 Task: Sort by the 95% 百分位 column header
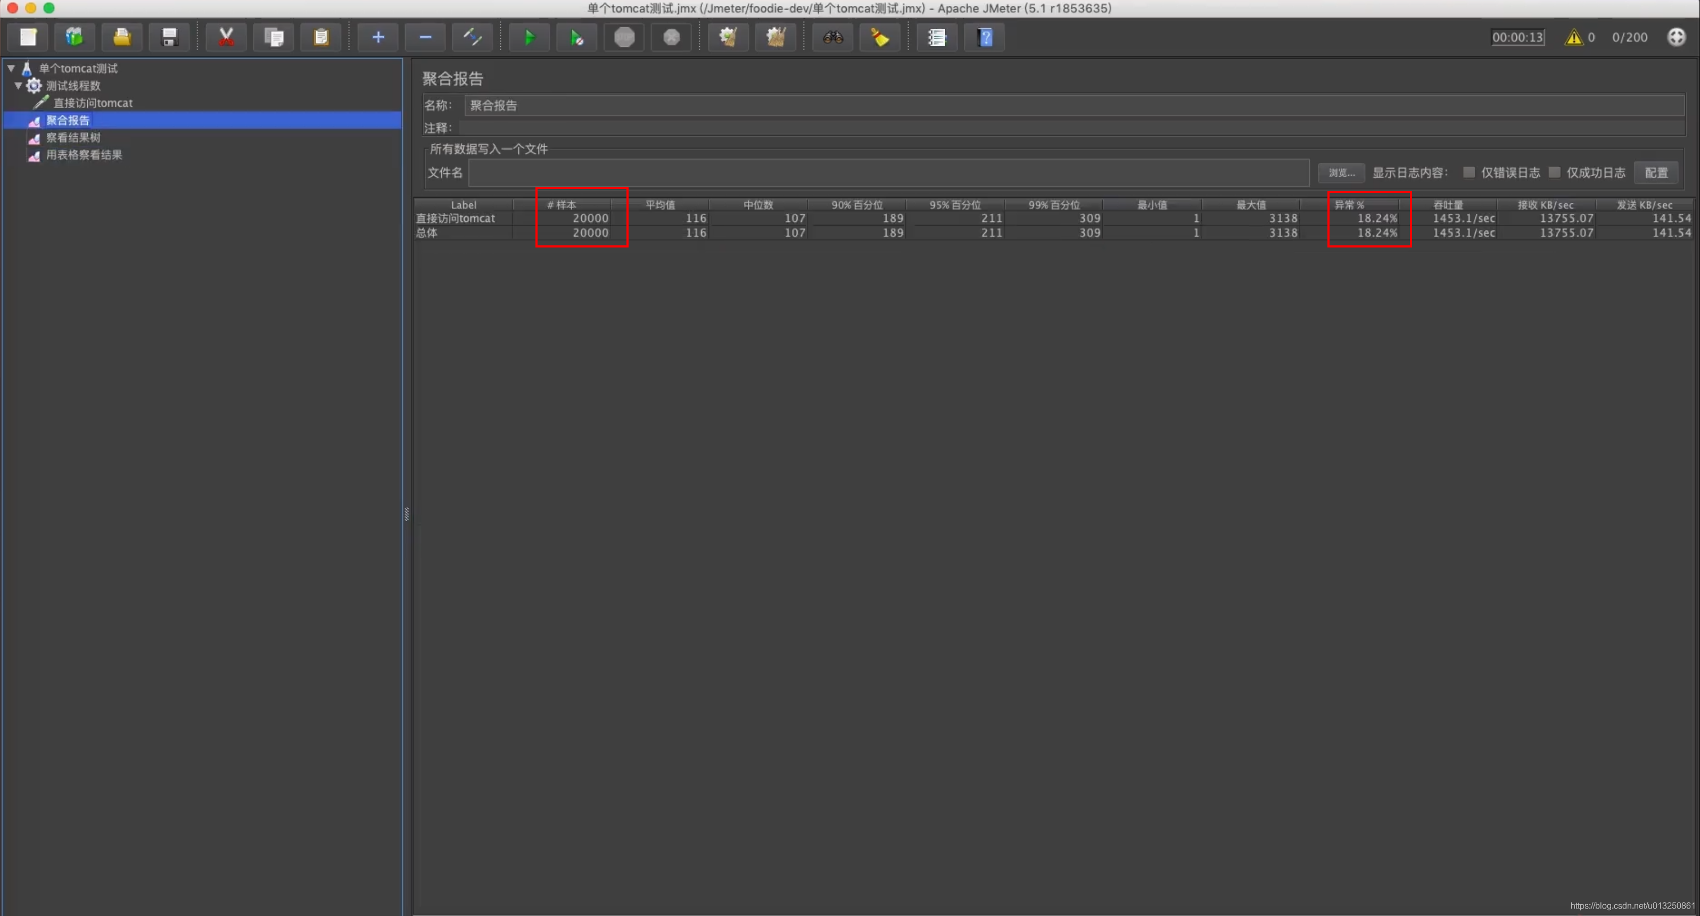pos(955,204)
